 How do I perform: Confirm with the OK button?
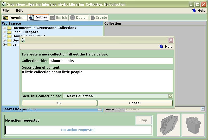59,103
